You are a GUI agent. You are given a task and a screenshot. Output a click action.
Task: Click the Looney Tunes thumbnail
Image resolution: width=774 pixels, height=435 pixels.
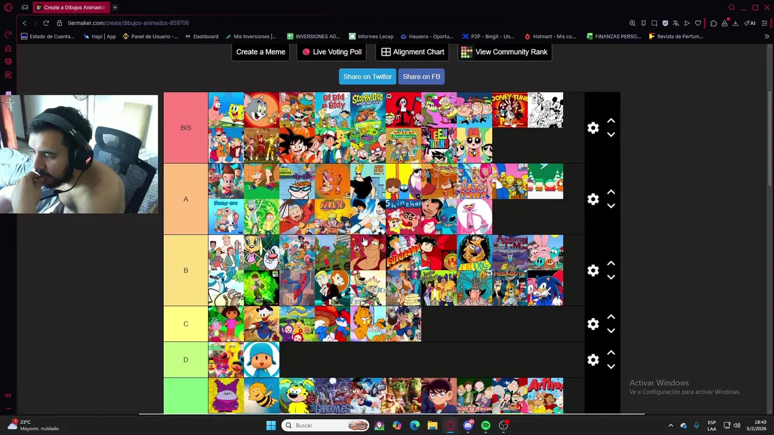510,110
